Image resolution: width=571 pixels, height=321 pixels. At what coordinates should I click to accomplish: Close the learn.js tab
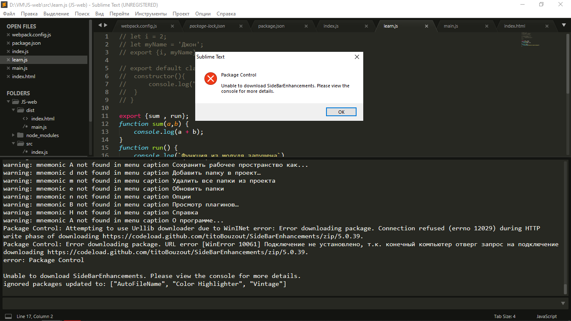click(x=427, y=26)
